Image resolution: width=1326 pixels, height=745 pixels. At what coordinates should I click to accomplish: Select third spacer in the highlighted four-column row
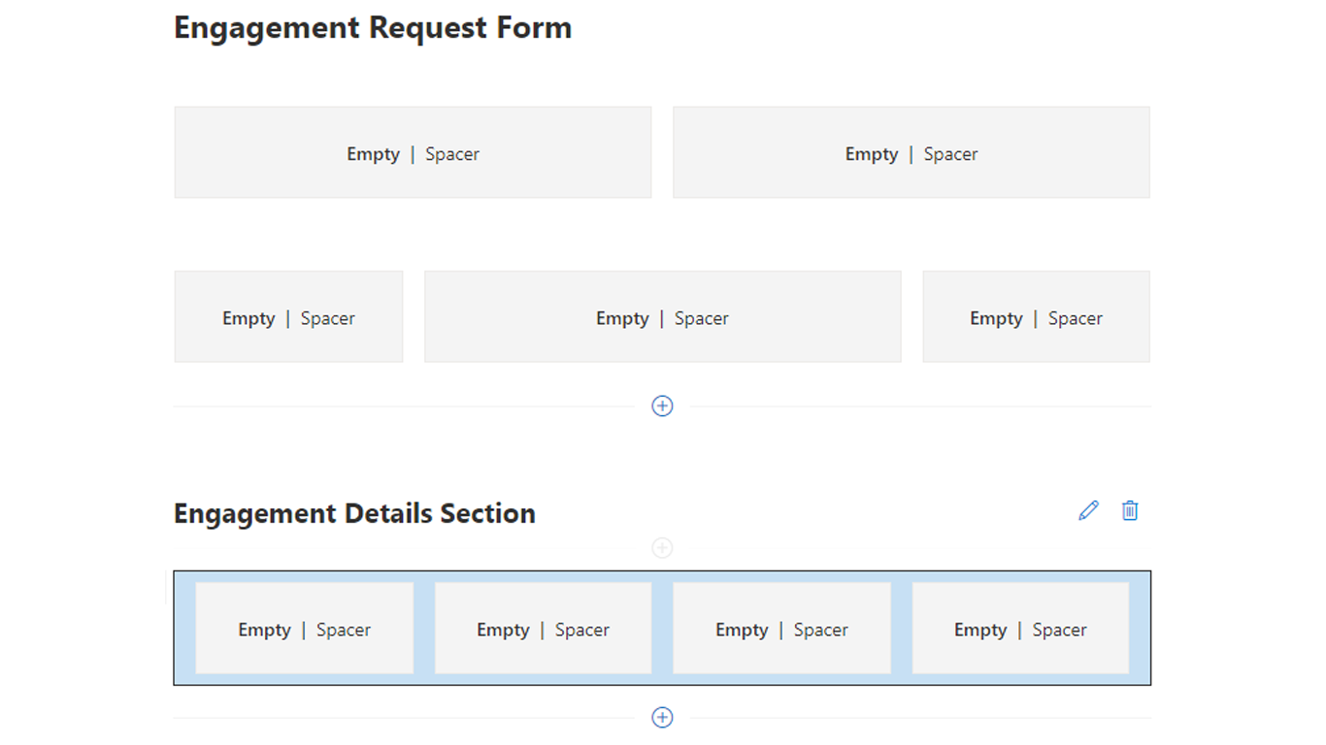pyautogui.click(x=781, y=629)
